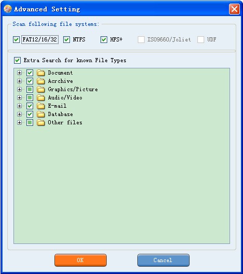
Task: Click the app logo in title bar
Action: point(8,9)
